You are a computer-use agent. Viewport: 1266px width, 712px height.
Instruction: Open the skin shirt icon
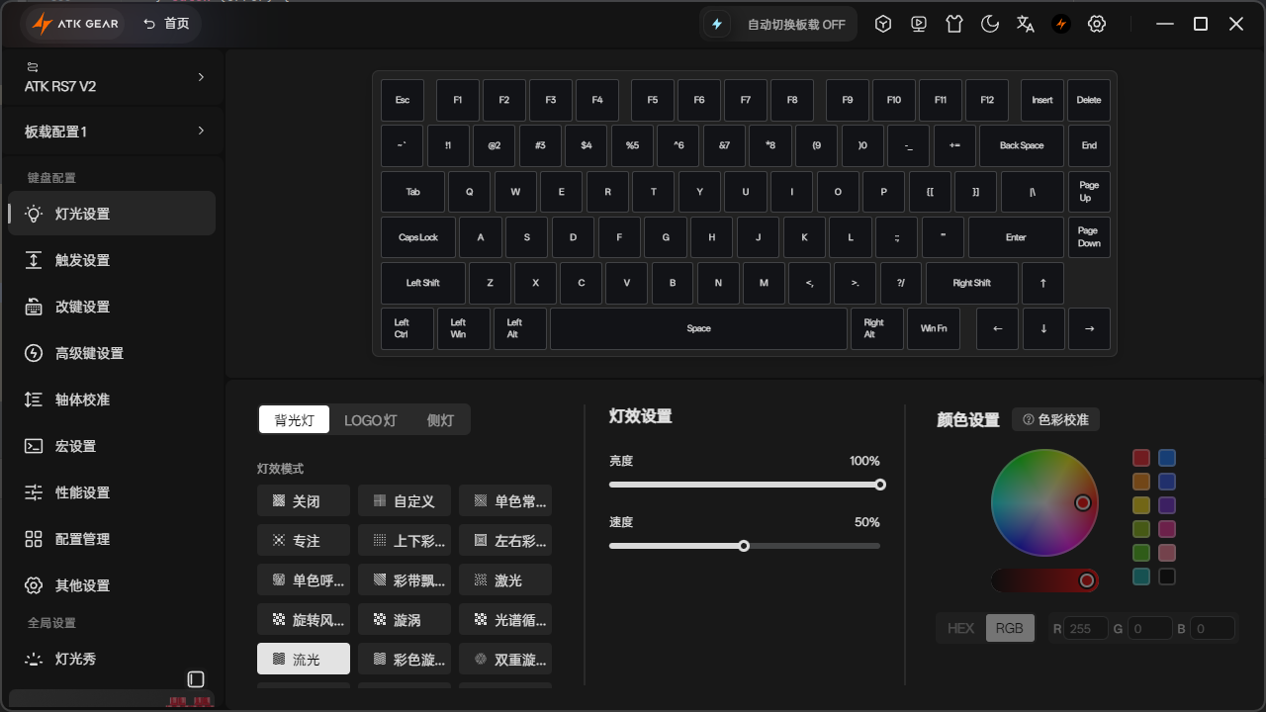click(954, 24)
